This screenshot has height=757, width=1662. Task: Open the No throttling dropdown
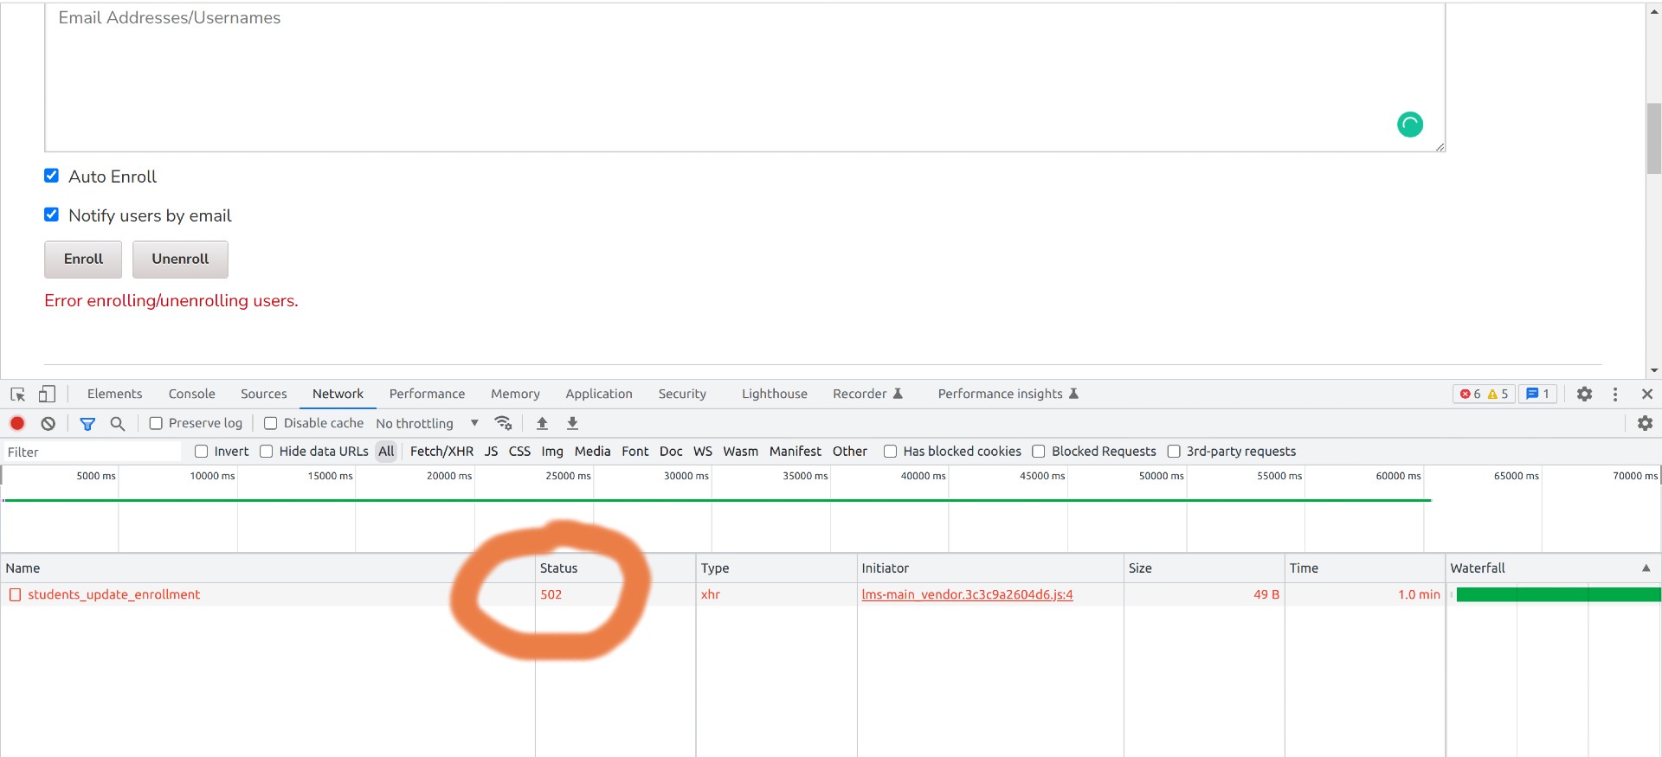pyautogui.click(x=427, y=423)
